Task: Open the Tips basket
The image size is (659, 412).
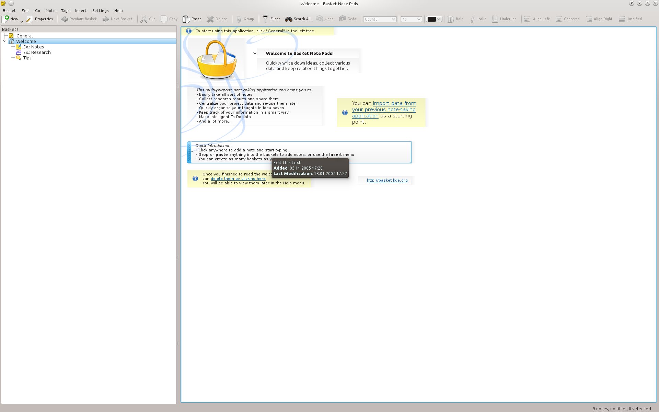Action: coord(27,58)
